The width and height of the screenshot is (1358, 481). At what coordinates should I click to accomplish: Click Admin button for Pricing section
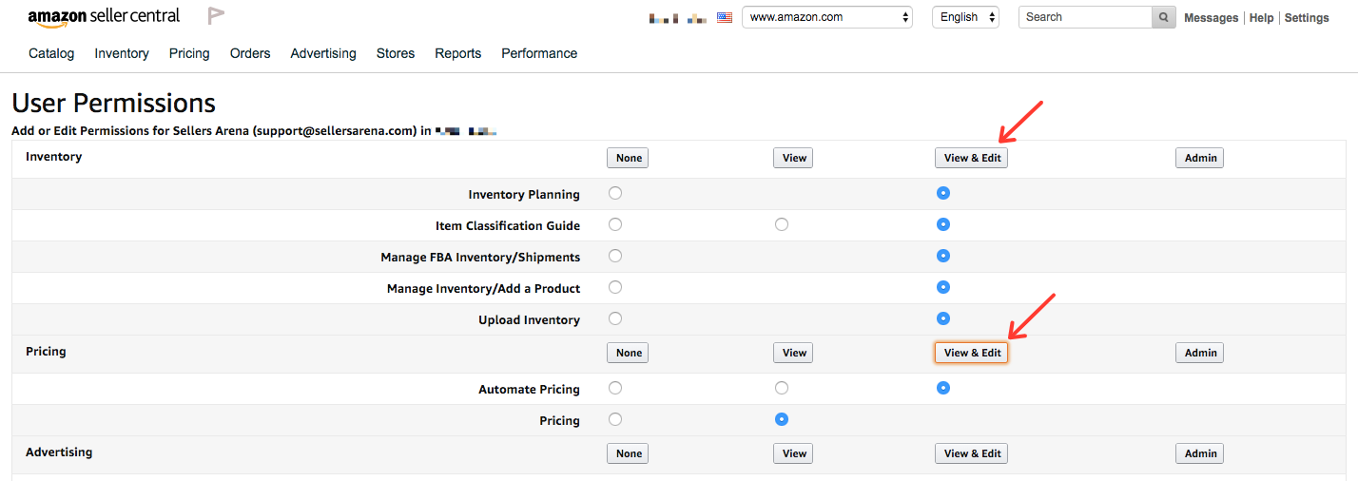[x=1199, y=353]
